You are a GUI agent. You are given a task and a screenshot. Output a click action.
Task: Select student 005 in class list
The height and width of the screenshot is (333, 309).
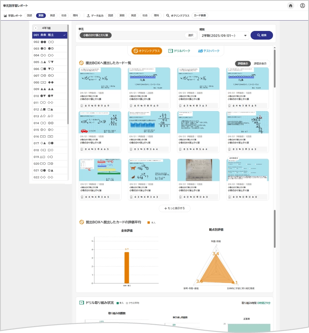[50, 62]
